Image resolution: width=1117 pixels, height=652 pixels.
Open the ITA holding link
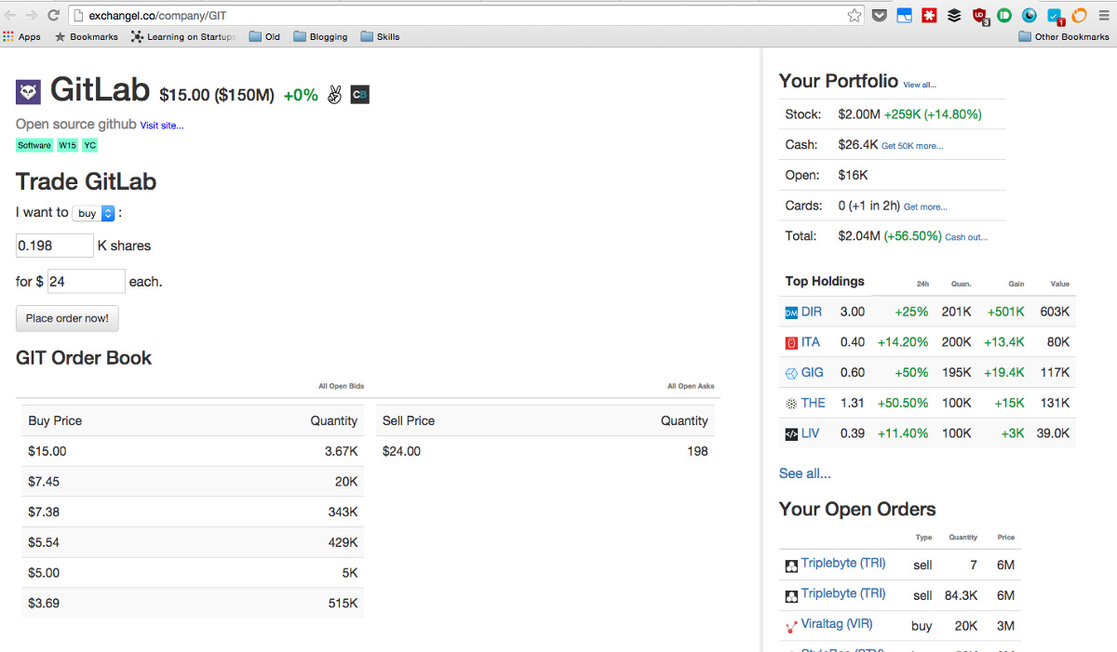coord(811,342)
